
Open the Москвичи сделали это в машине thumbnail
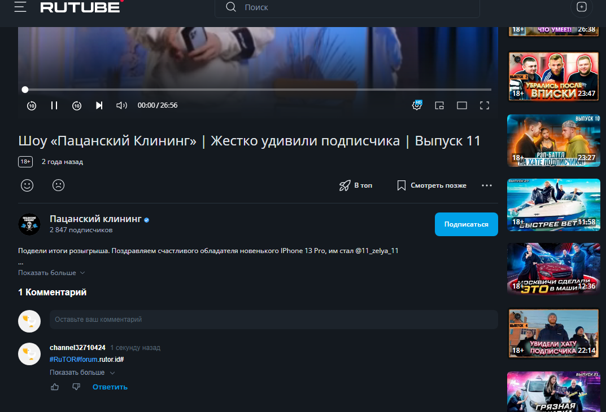coord(553,269)
